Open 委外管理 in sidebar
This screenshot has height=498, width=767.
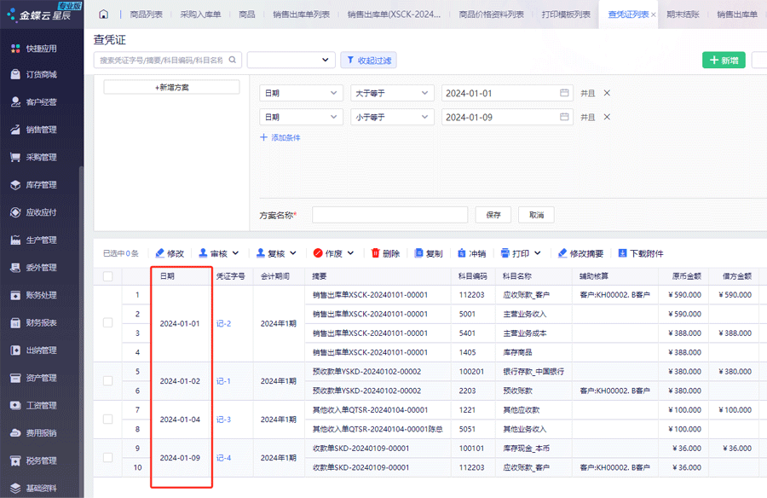coord(34,268)
